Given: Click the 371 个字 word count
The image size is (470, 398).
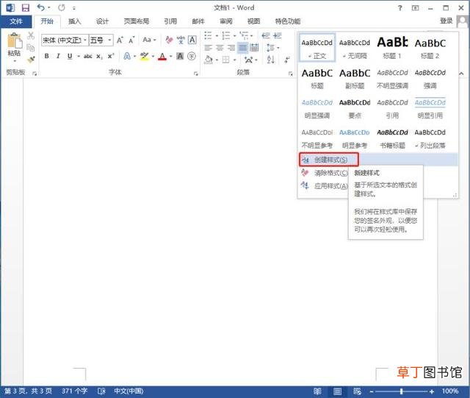Looking at the screenshot, I should pos(74,391).
